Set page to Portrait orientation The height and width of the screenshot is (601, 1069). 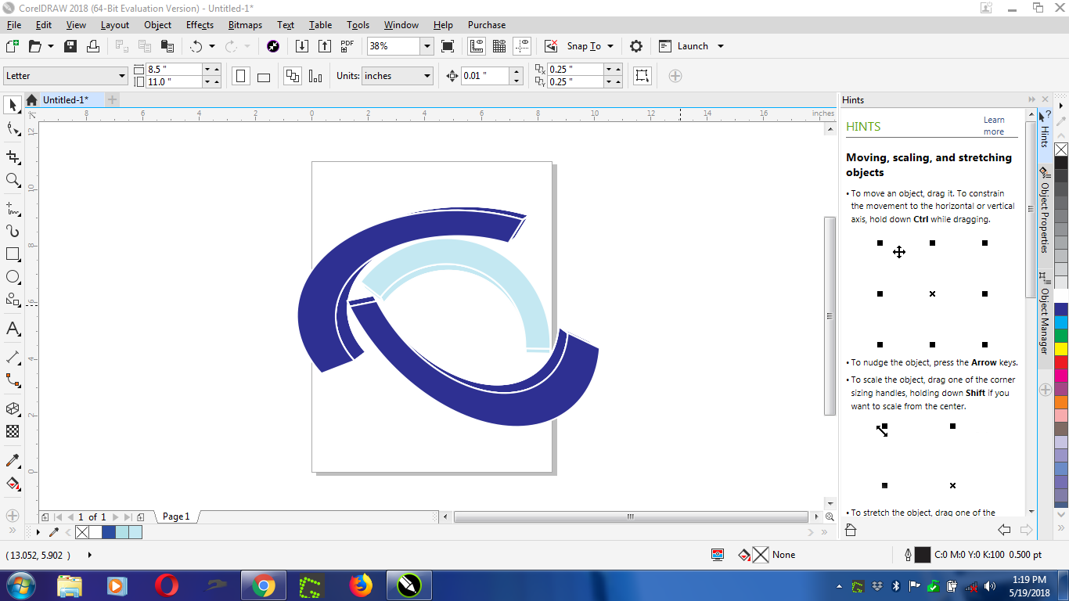tap(241, 76)
